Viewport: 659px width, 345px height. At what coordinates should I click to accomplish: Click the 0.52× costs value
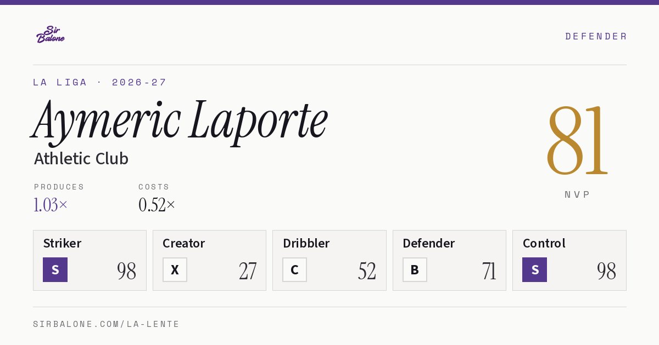pos(157,205)
